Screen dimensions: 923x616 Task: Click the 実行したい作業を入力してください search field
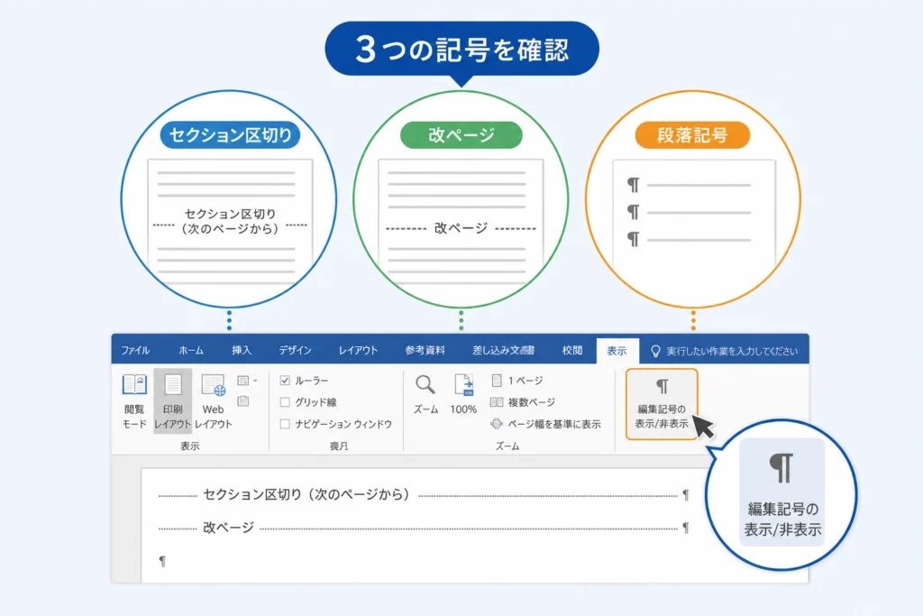[732, 351]
